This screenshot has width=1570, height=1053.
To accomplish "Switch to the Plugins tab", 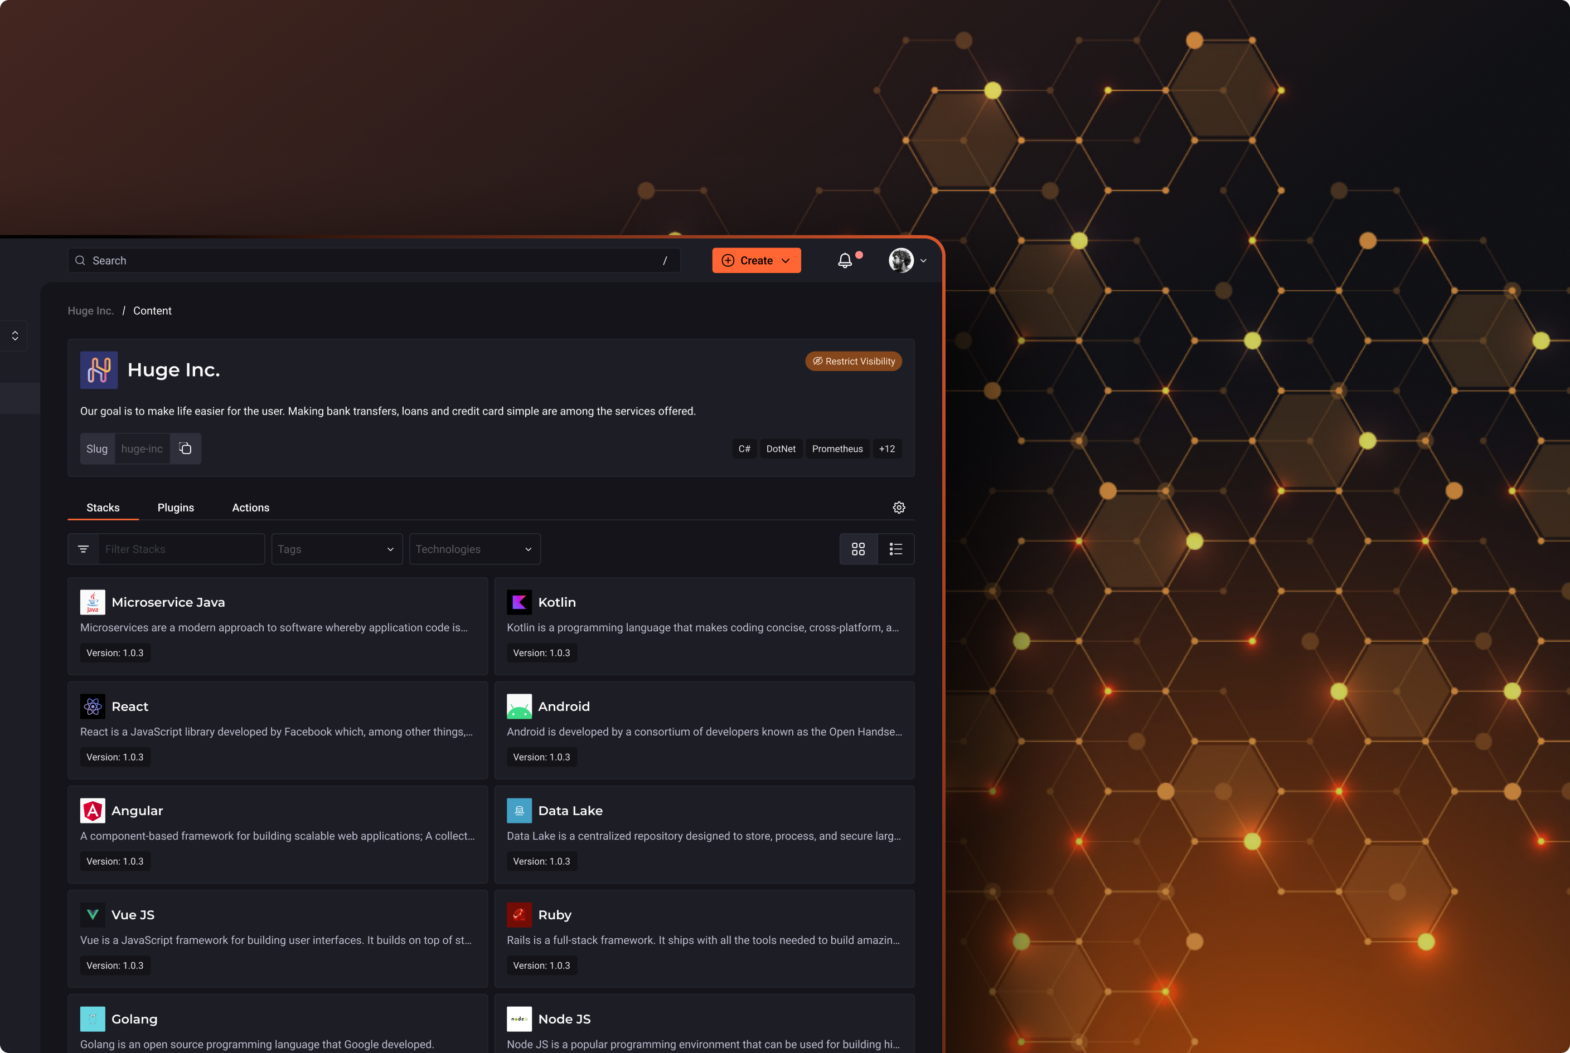I will click(176, 508).
